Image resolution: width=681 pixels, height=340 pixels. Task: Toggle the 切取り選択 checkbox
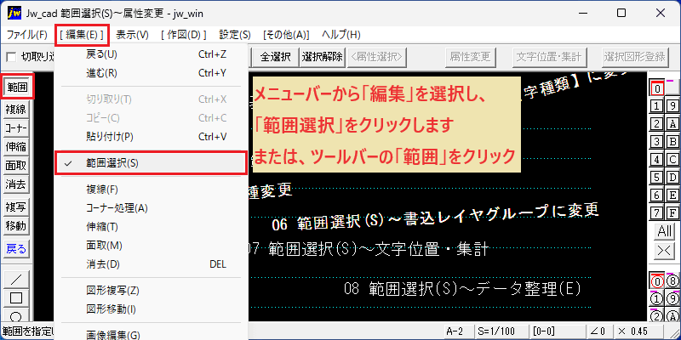point(11,57)
